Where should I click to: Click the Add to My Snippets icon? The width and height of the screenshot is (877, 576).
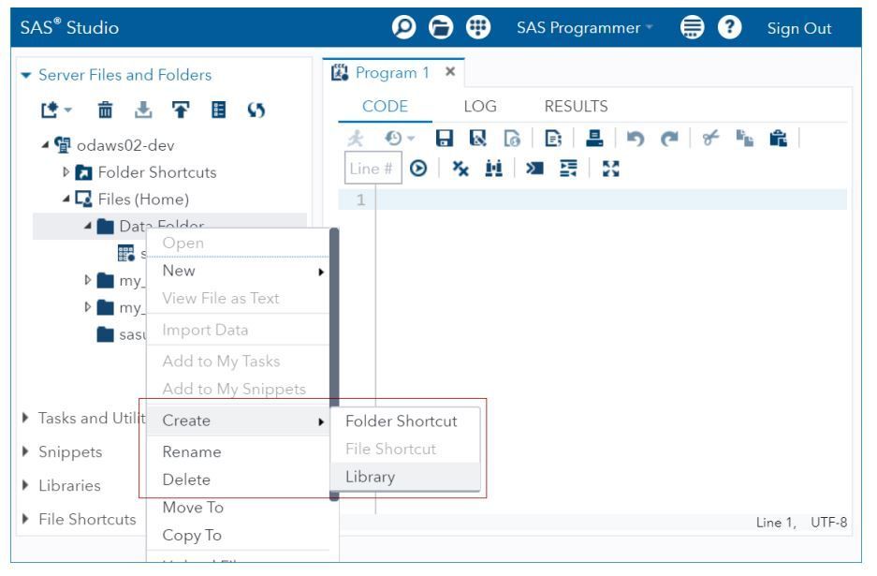click(512, 138)
